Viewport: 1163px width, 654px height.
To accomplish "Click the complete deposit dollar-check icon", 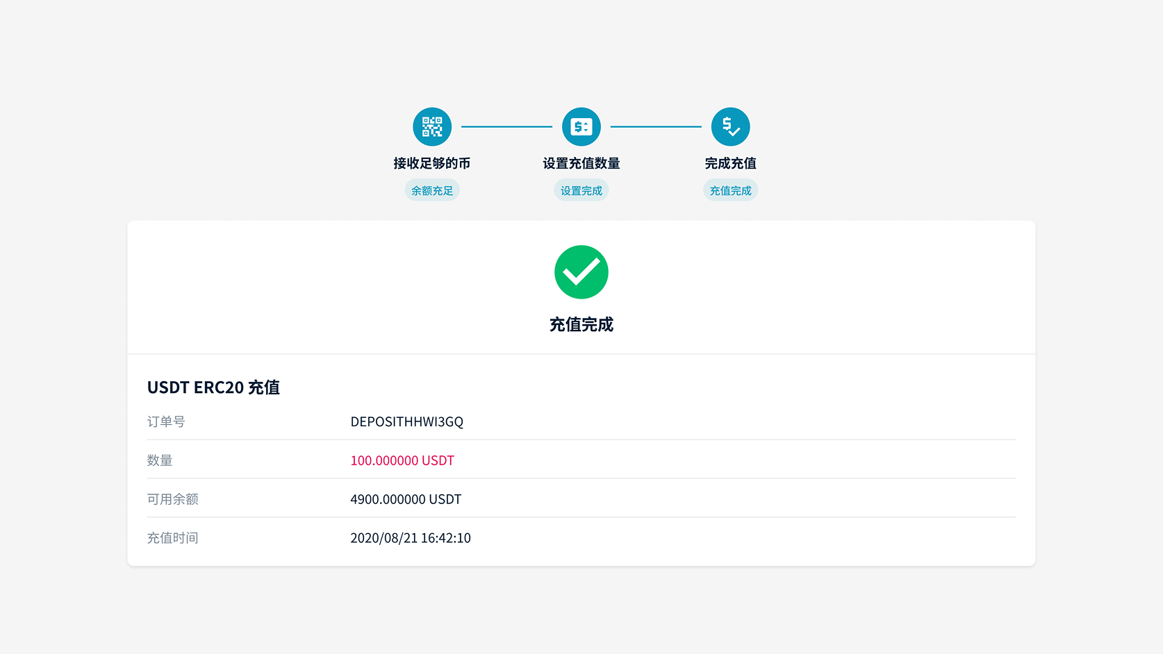I will click(731, 127).
